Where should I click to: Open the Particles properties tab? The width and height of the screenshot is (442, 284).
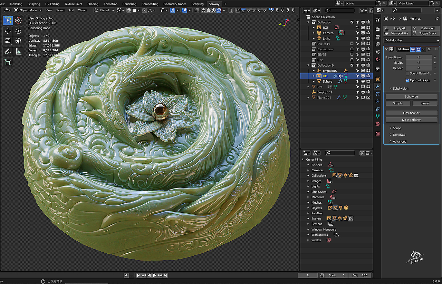(377, 94)
